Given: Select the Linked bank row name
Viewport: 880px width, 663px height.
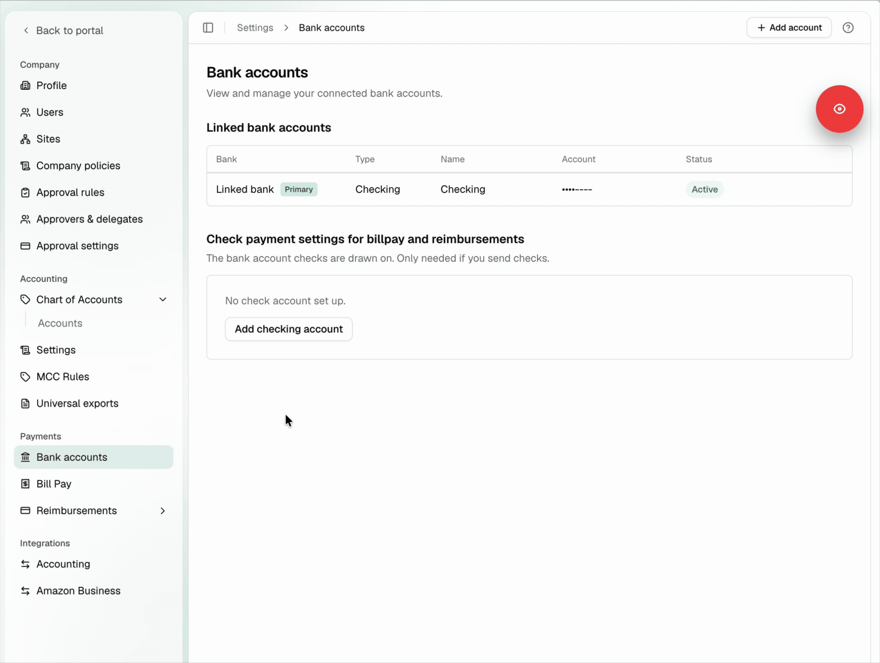Looking at the screenshot, I should point(245,189).
